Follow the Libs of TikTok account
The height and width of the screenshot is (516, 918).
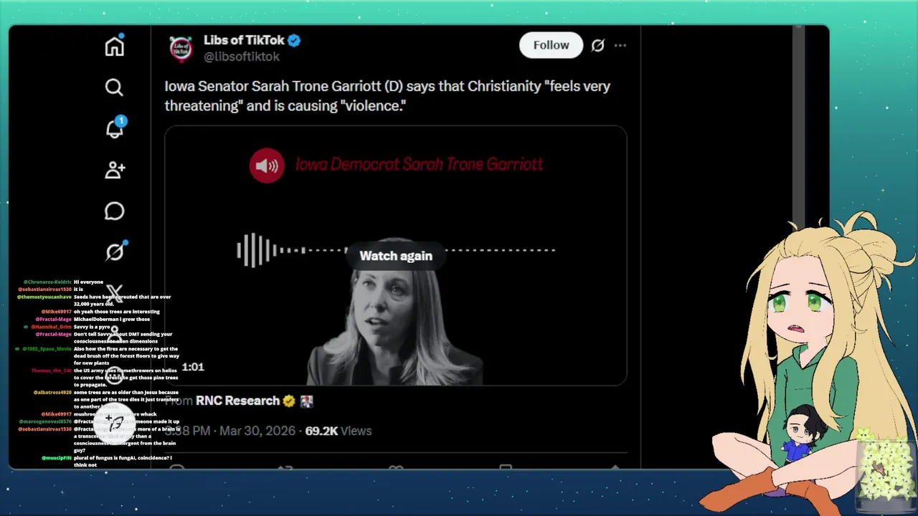point(551,45)
